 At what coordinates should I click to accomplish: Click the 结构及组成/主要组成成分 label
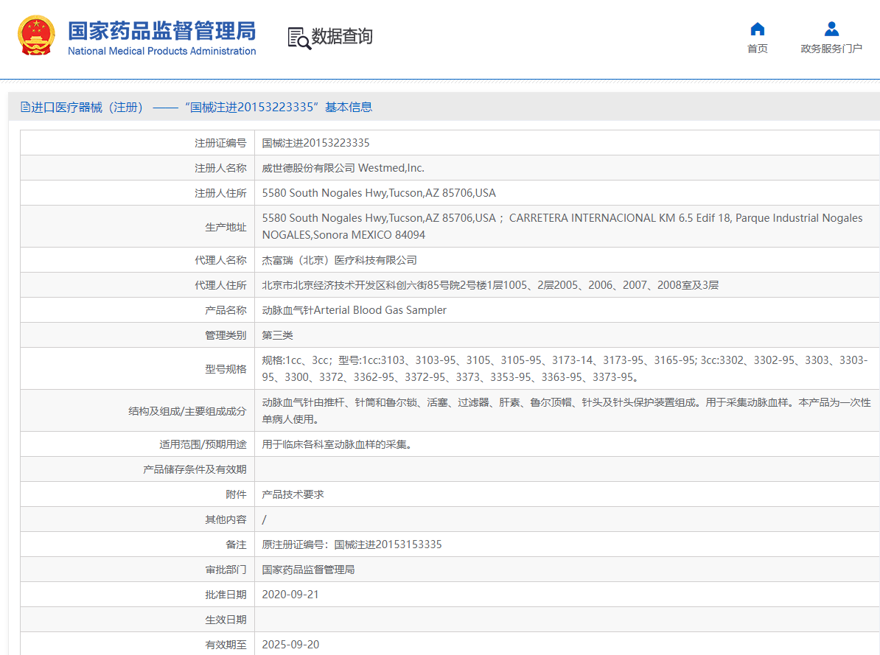click(187, 411)
